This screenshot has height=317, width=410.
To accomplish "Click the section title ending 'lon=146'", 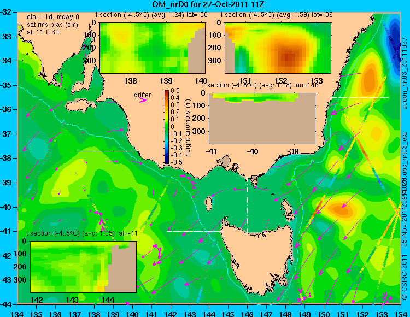I will click(x=261, y=85).
